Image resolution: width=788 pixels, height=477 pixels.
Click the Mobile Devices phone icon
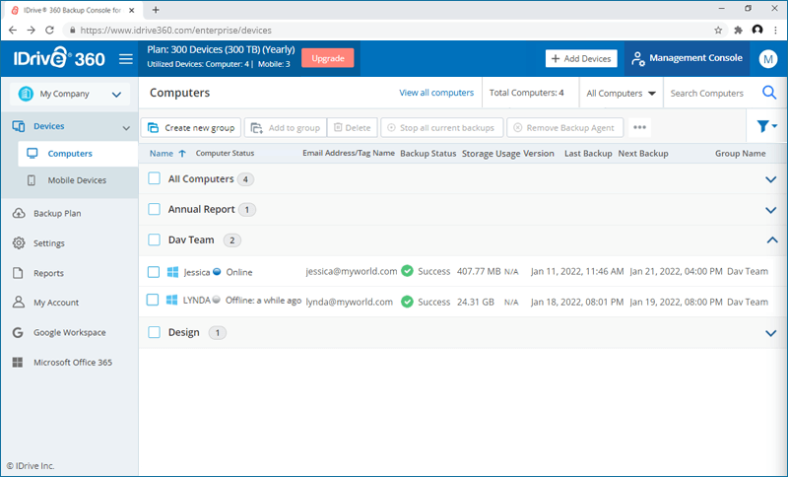tap(32, 180)
